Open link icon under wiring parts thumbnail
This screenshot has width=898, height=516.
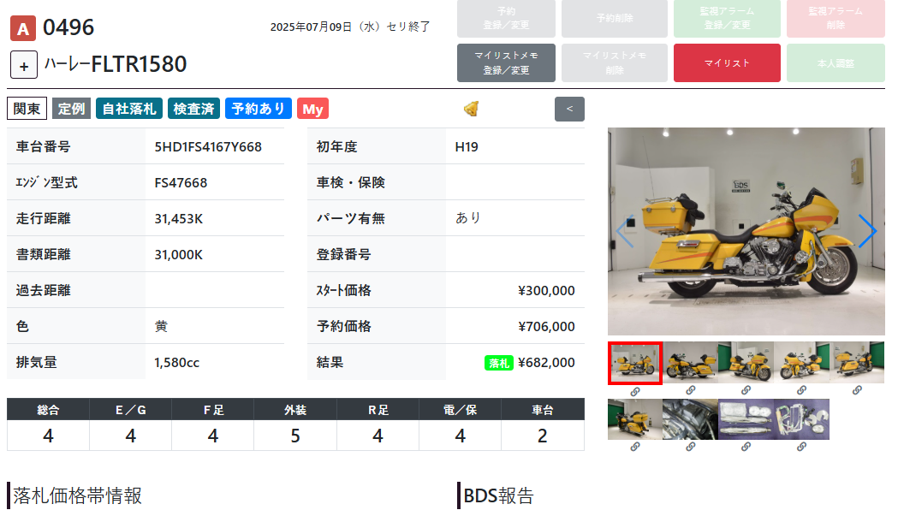(x=801, y=447)
